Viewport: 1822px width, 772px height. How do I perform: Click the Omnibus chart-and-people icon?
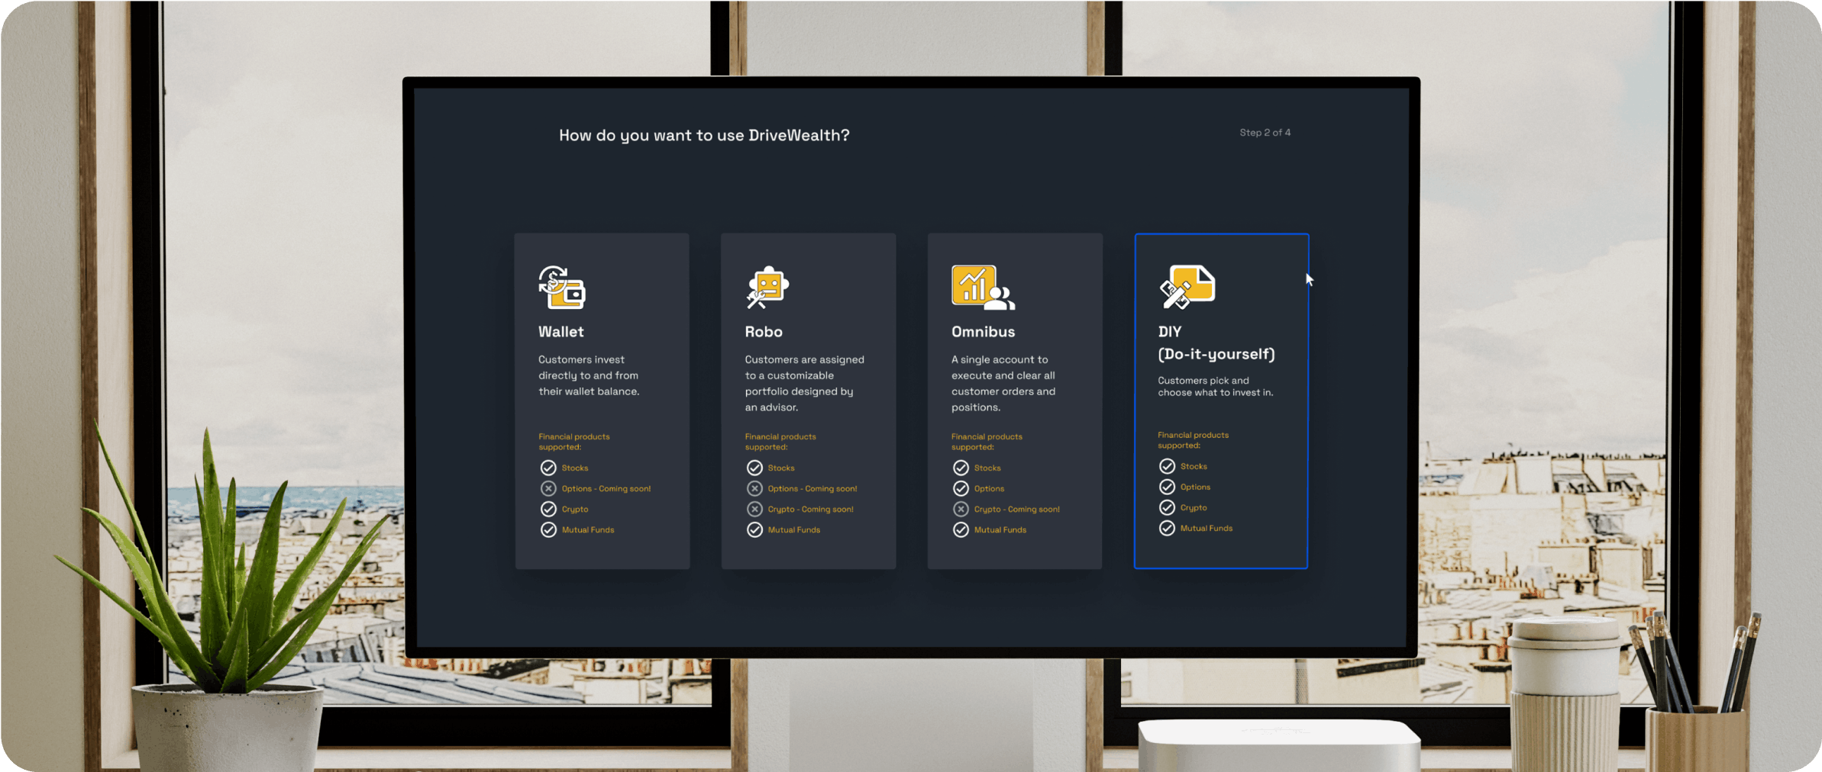tap(983, 287)
